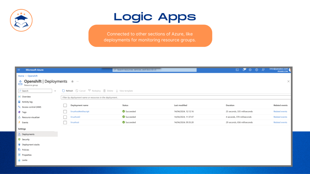Go to Openshift breadcrumb
The image size is (310, 174).
pyautogui.click(x=32, y=76)
